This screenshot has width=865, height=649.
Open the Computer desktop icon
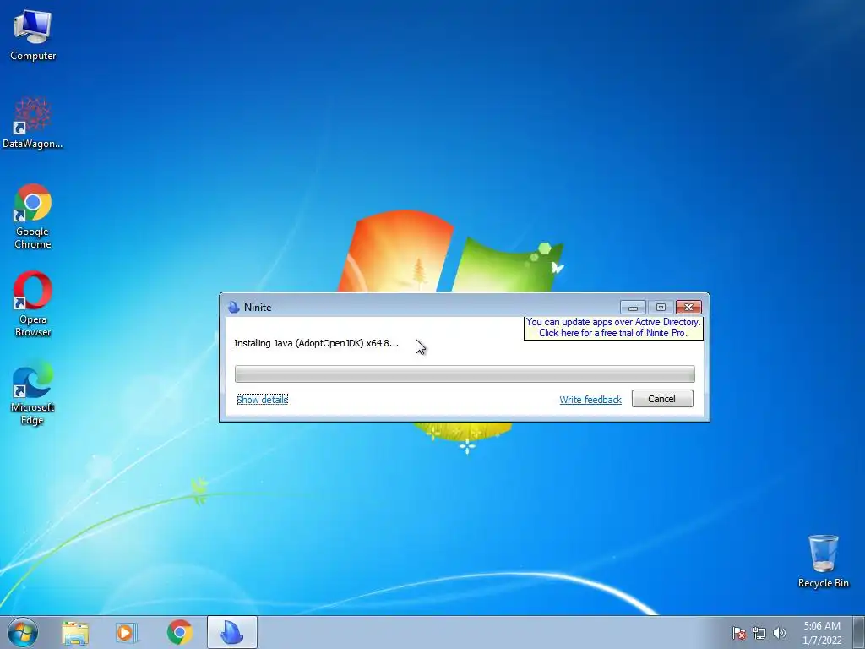[x=33, y=35]
